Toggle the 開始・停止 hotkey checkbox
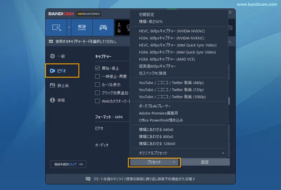 [97, 68]
